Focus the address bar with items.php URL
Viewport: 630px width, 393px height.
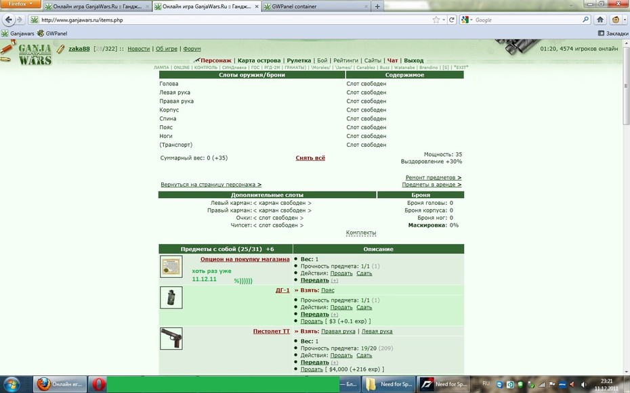[x=230, y=20]
